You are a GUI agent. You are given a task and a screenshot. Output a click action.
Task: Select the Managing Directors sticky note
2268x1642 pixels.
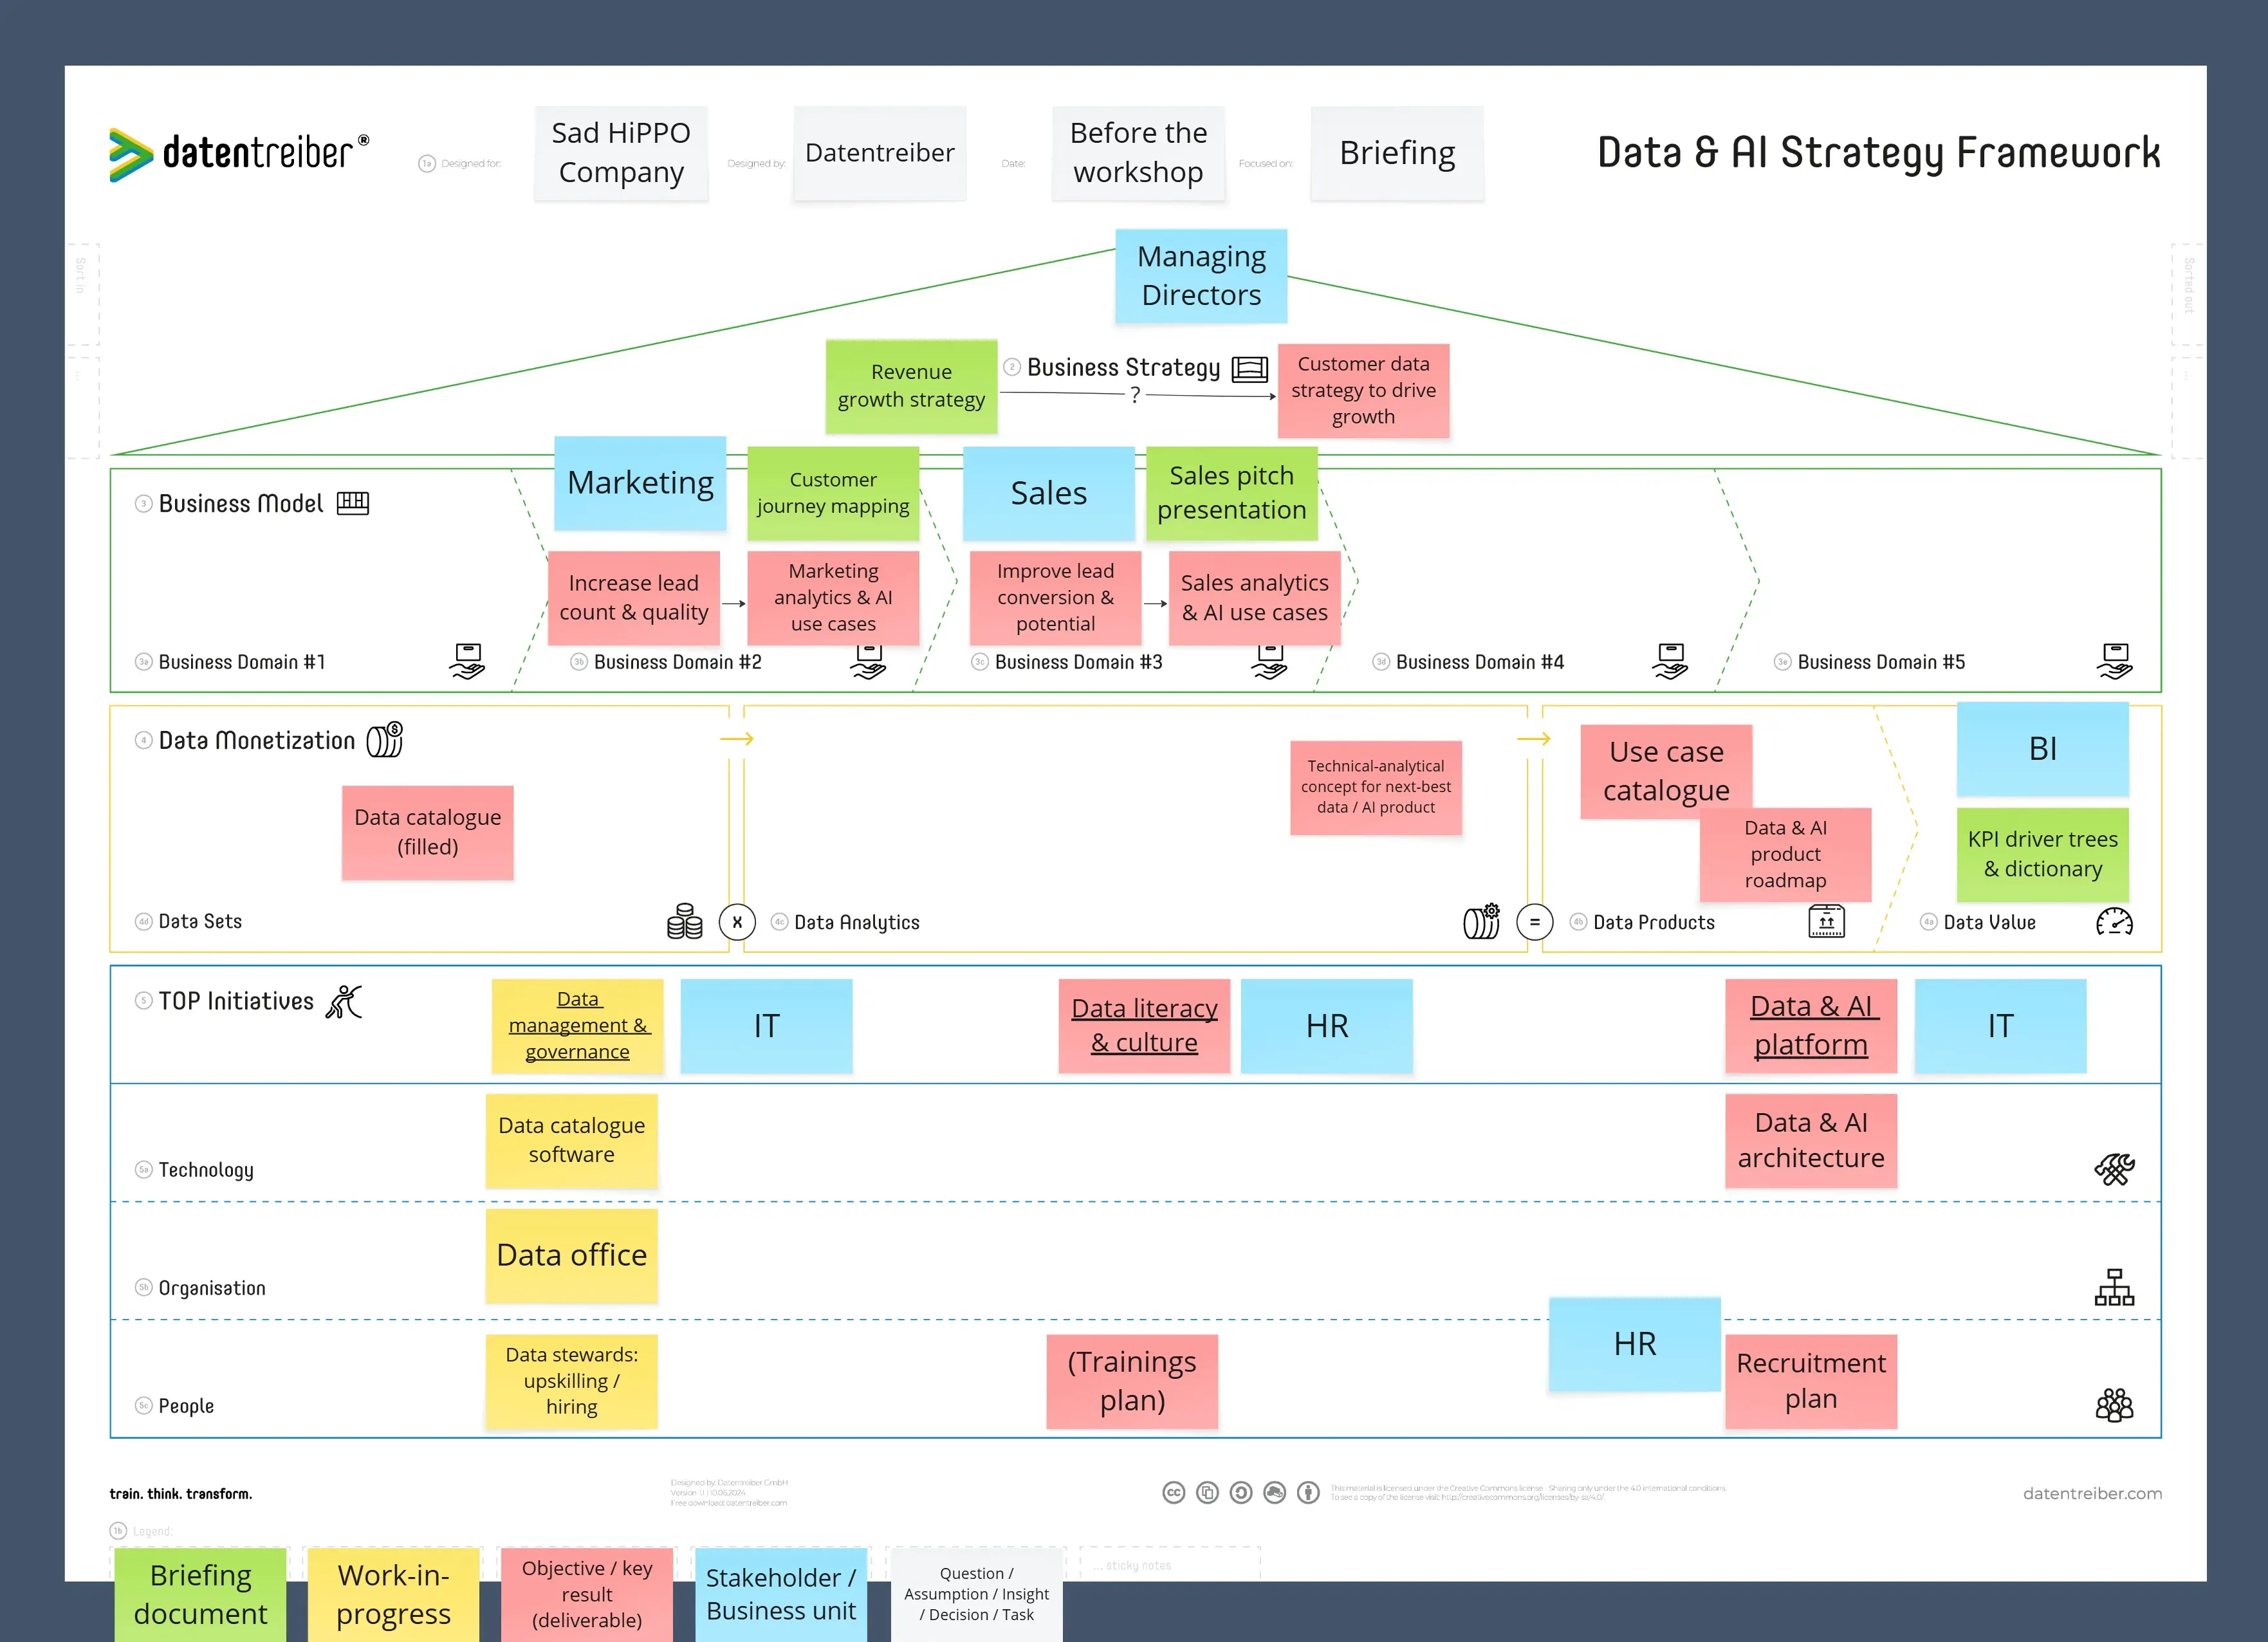click(x=1201, y=276)
